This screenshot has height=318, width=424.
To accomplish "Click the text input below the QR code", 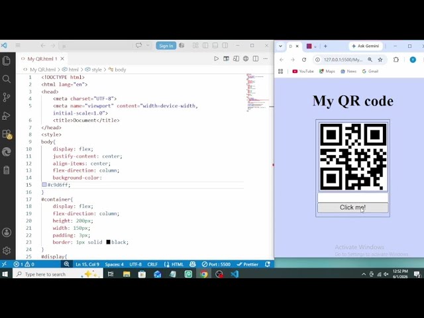I will click(352, 197).
